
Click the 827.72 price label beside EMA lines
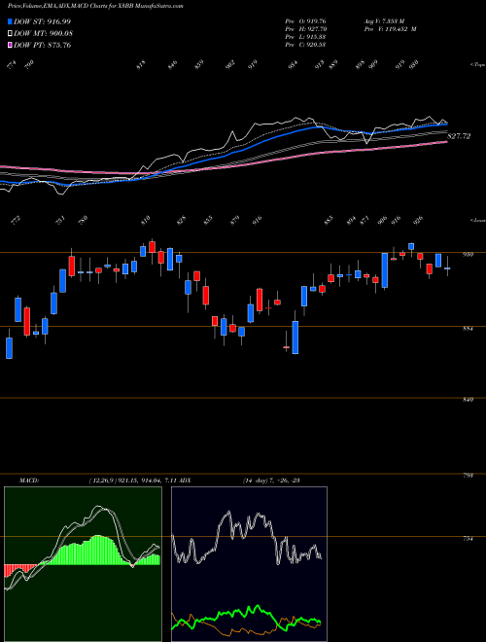[459, 136]
